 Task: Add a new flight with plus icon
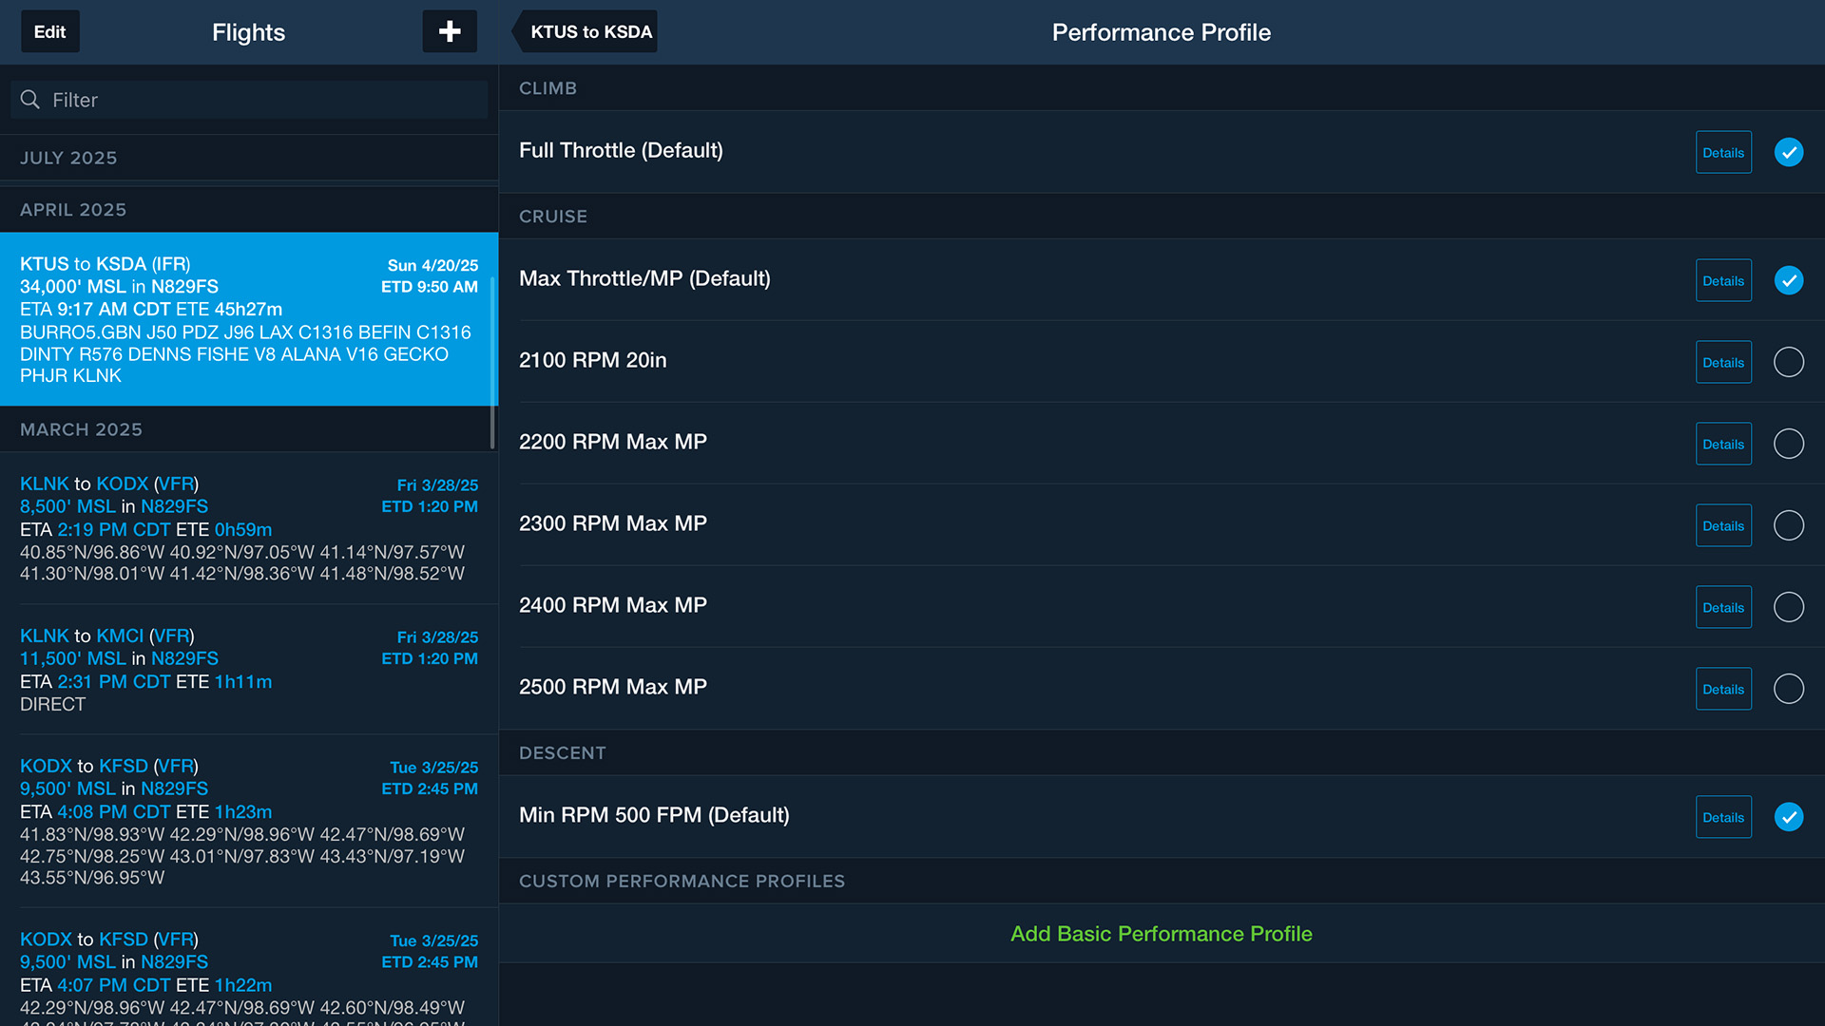tap(450, 31)
